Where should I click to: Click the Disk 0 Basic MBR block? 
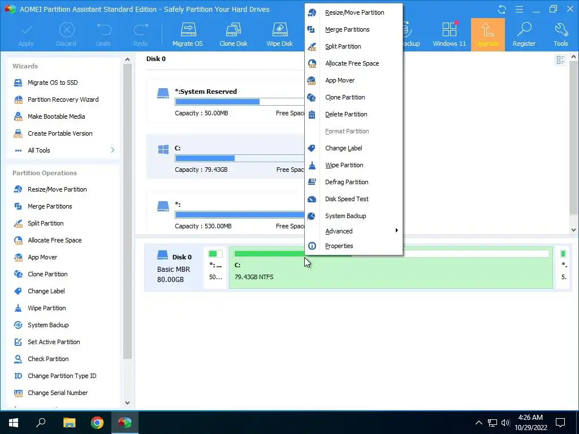pos(174,267)
